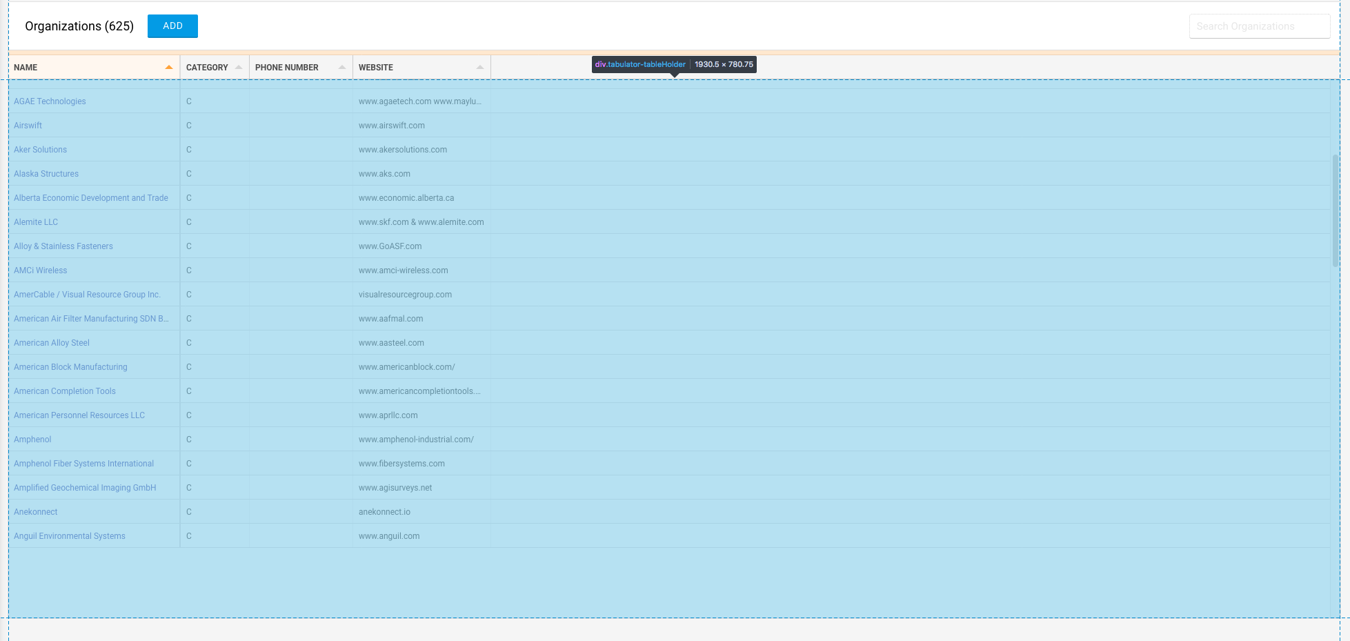This screenshot has width=1350, height=641.
Task: Click the sort arrow on PHONE NUMBER column
Action: [x=341, y=67]
